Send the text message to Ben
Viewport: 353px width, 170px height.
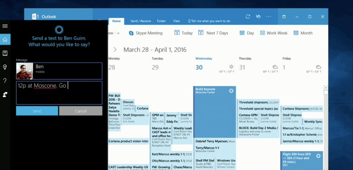click(x=37, y=111)
